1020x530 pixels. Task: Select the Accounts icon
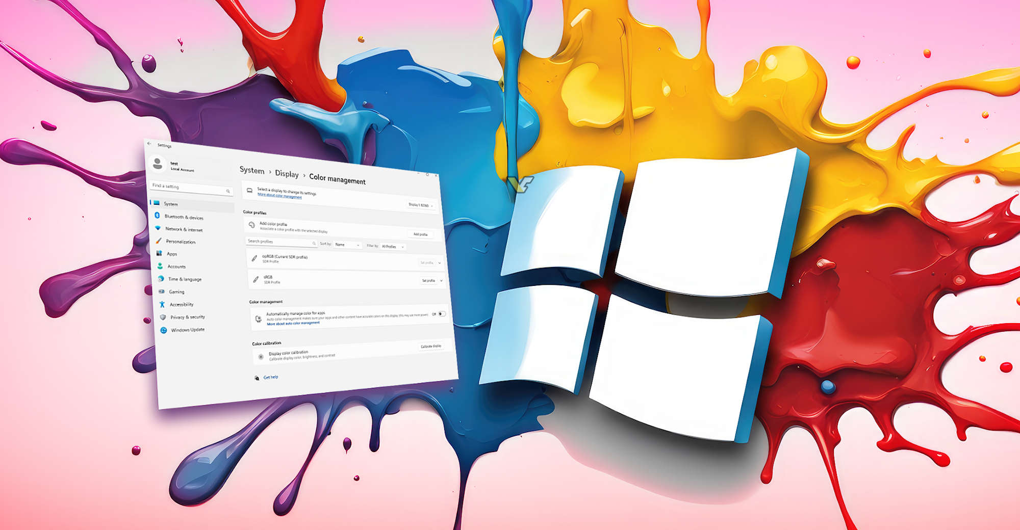[160, 266]
